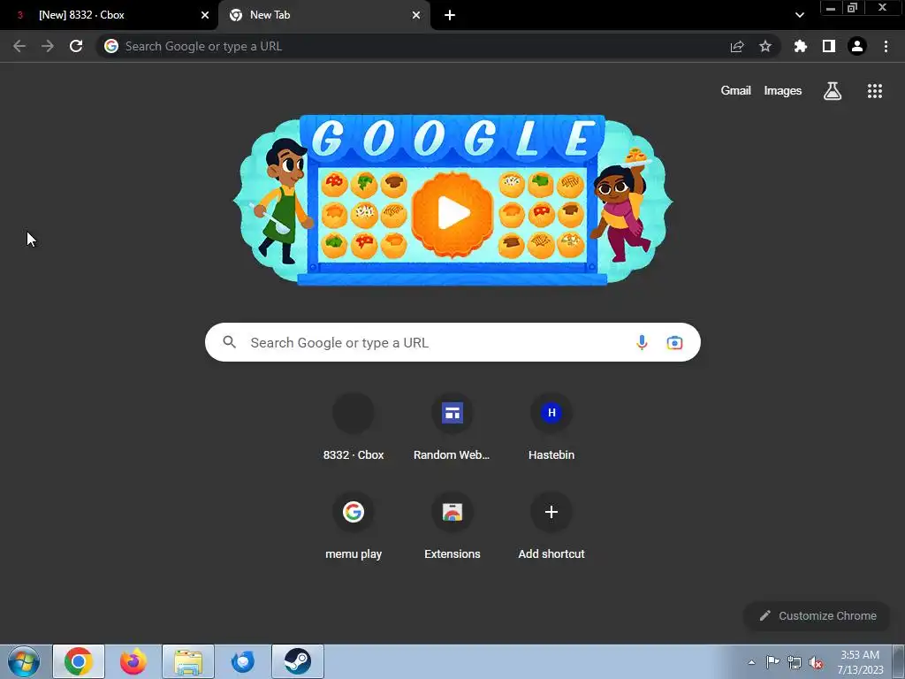Open the Gmail link
Image resolution: width=905 pixels, height=679 pixels.
[736, 91]
